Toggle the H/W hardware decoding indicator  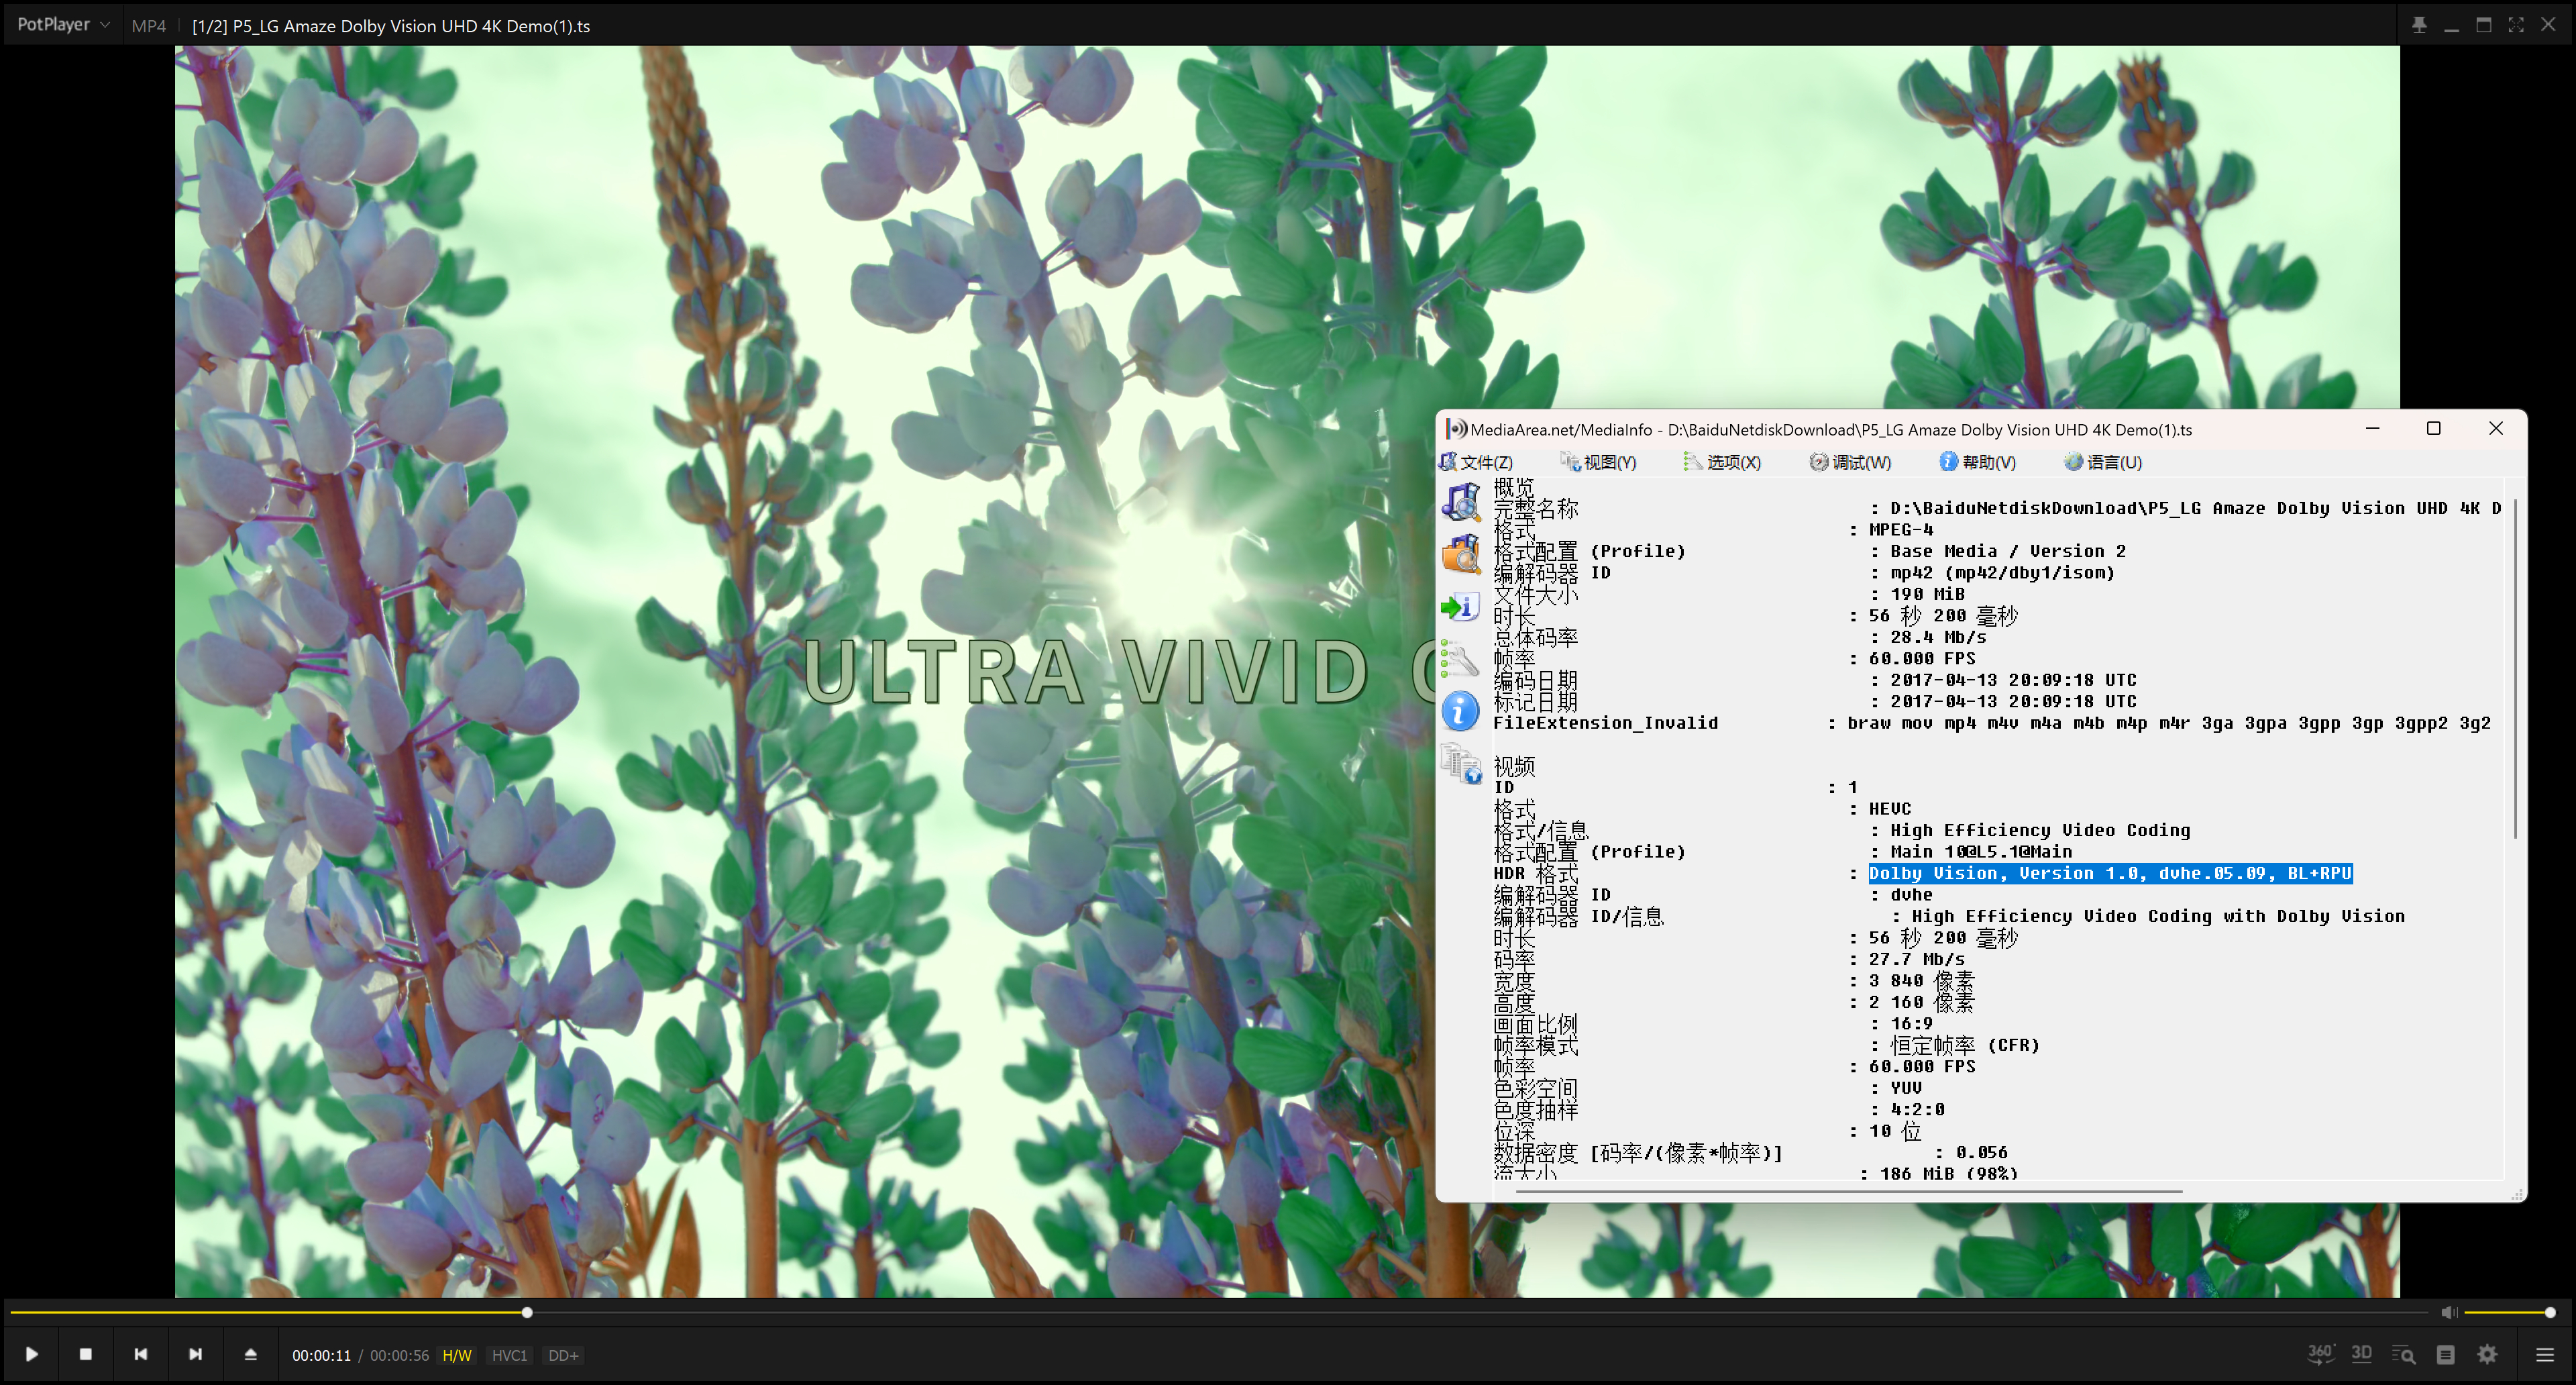[x=457, y=1355]
